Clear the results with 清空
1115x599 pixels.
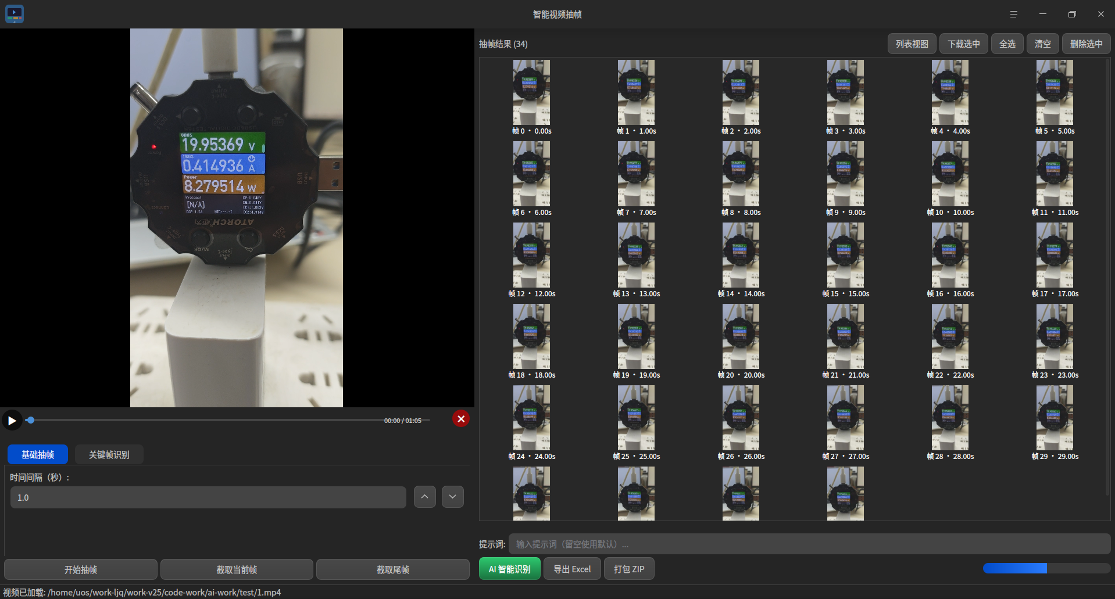[x=1042, y=44]
